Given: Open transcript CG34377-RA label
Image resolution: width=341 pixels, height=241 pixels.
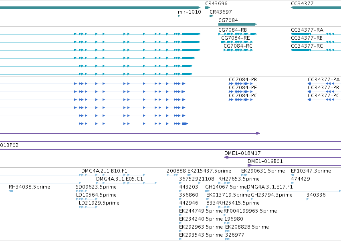Looking at the screenshot, I should [x=307, y=30].
